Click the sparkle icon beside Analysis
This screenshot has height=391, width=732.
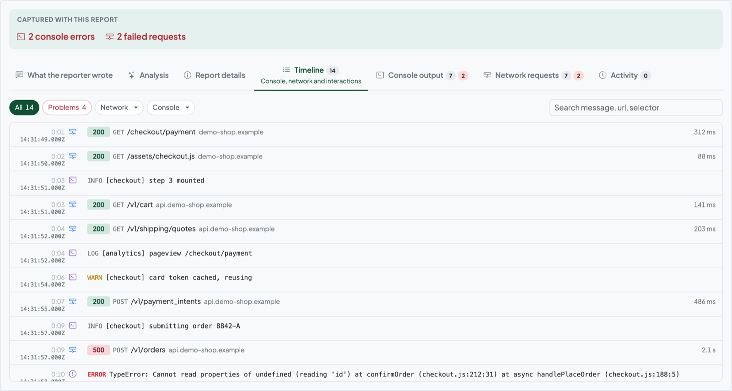point(131,75)
